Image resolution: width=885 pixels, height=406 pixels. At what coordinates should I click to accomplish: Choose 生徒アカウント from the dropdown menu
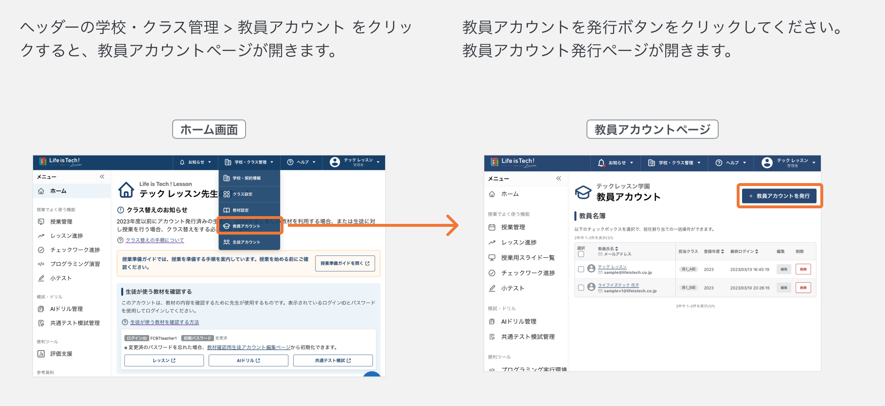249,242
